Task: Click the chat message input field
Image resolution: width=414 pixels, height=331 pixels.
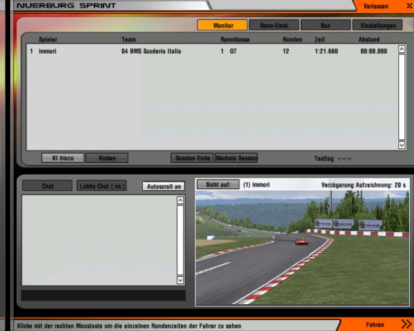Action: [x=103, y=295]
